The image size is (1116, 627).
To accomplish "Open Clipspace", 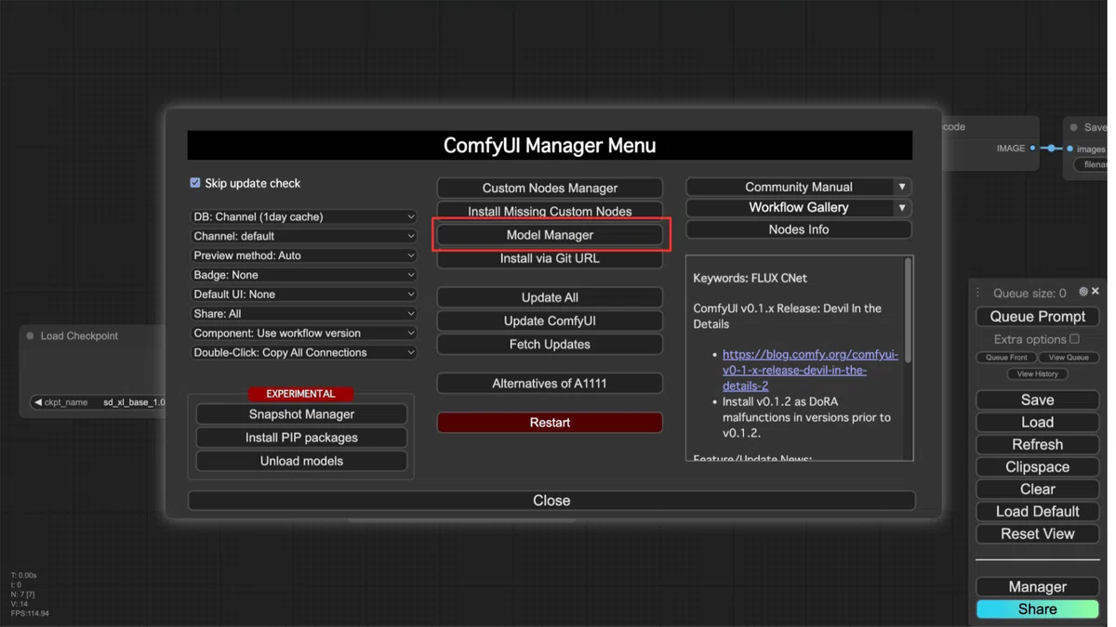I will coord(1037,467).
